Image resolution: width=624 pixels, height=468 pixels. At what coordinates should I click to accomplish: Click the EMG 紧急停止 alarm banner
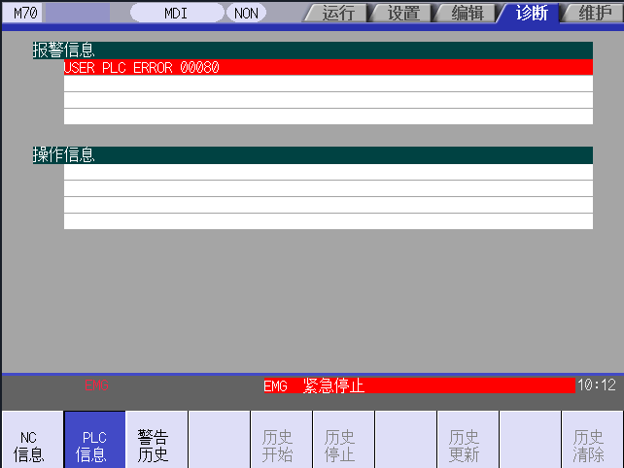click(x=420, y=385)
